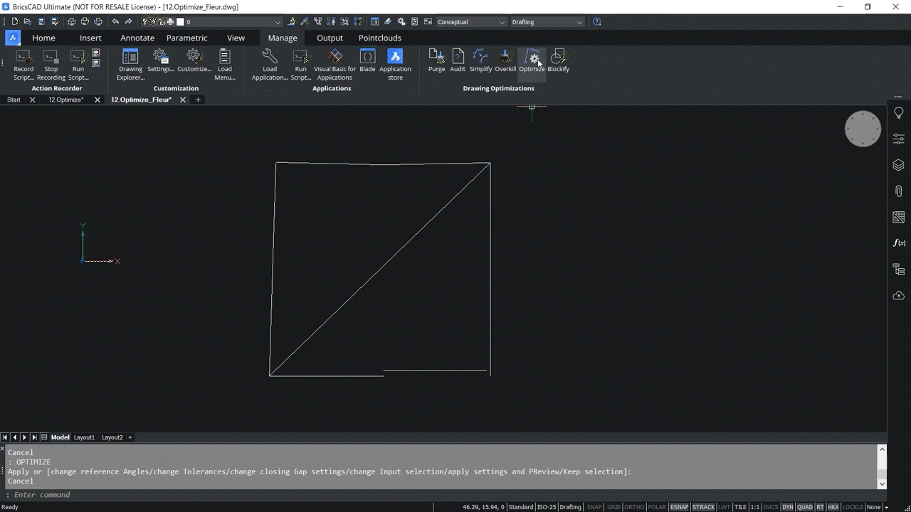Image resolution: width=911 pixels, height=512 pixels.
Task: Toggle ORTHO mode
Action: pos(634,507)
